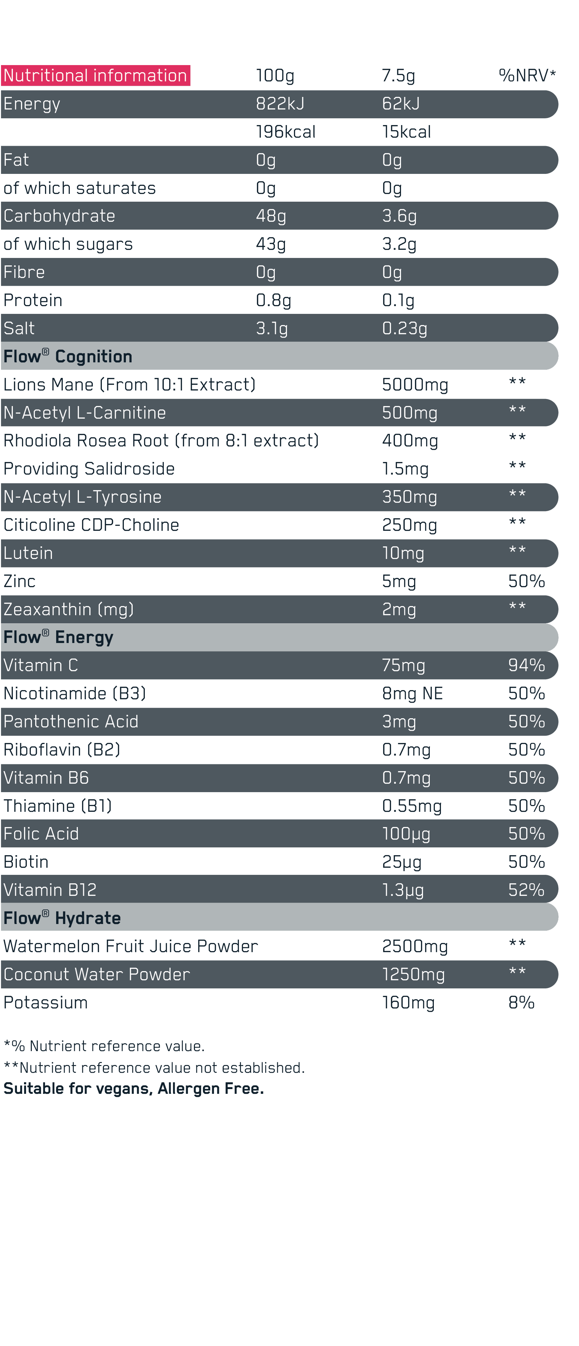Click the %NRV* column header
This screenshot has width=579, height=1346.
pos(527,76)
